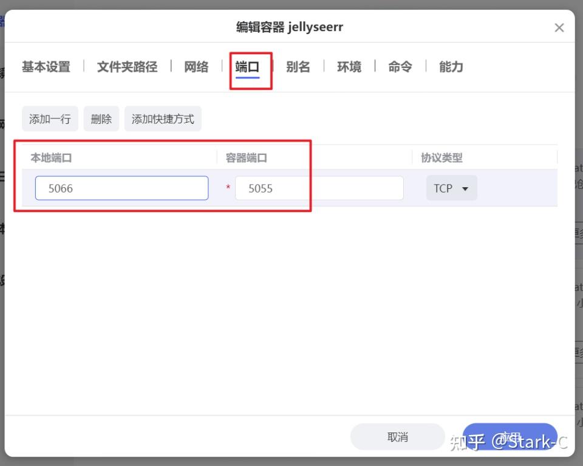Select the 命令 tab

point(400,67)
